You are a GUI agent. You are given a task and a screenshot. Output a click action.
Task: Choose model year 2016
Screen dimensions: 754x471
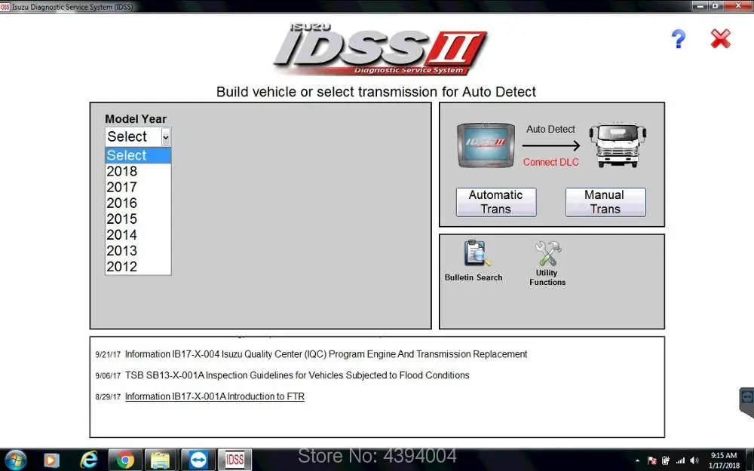[x=138, y=203]
